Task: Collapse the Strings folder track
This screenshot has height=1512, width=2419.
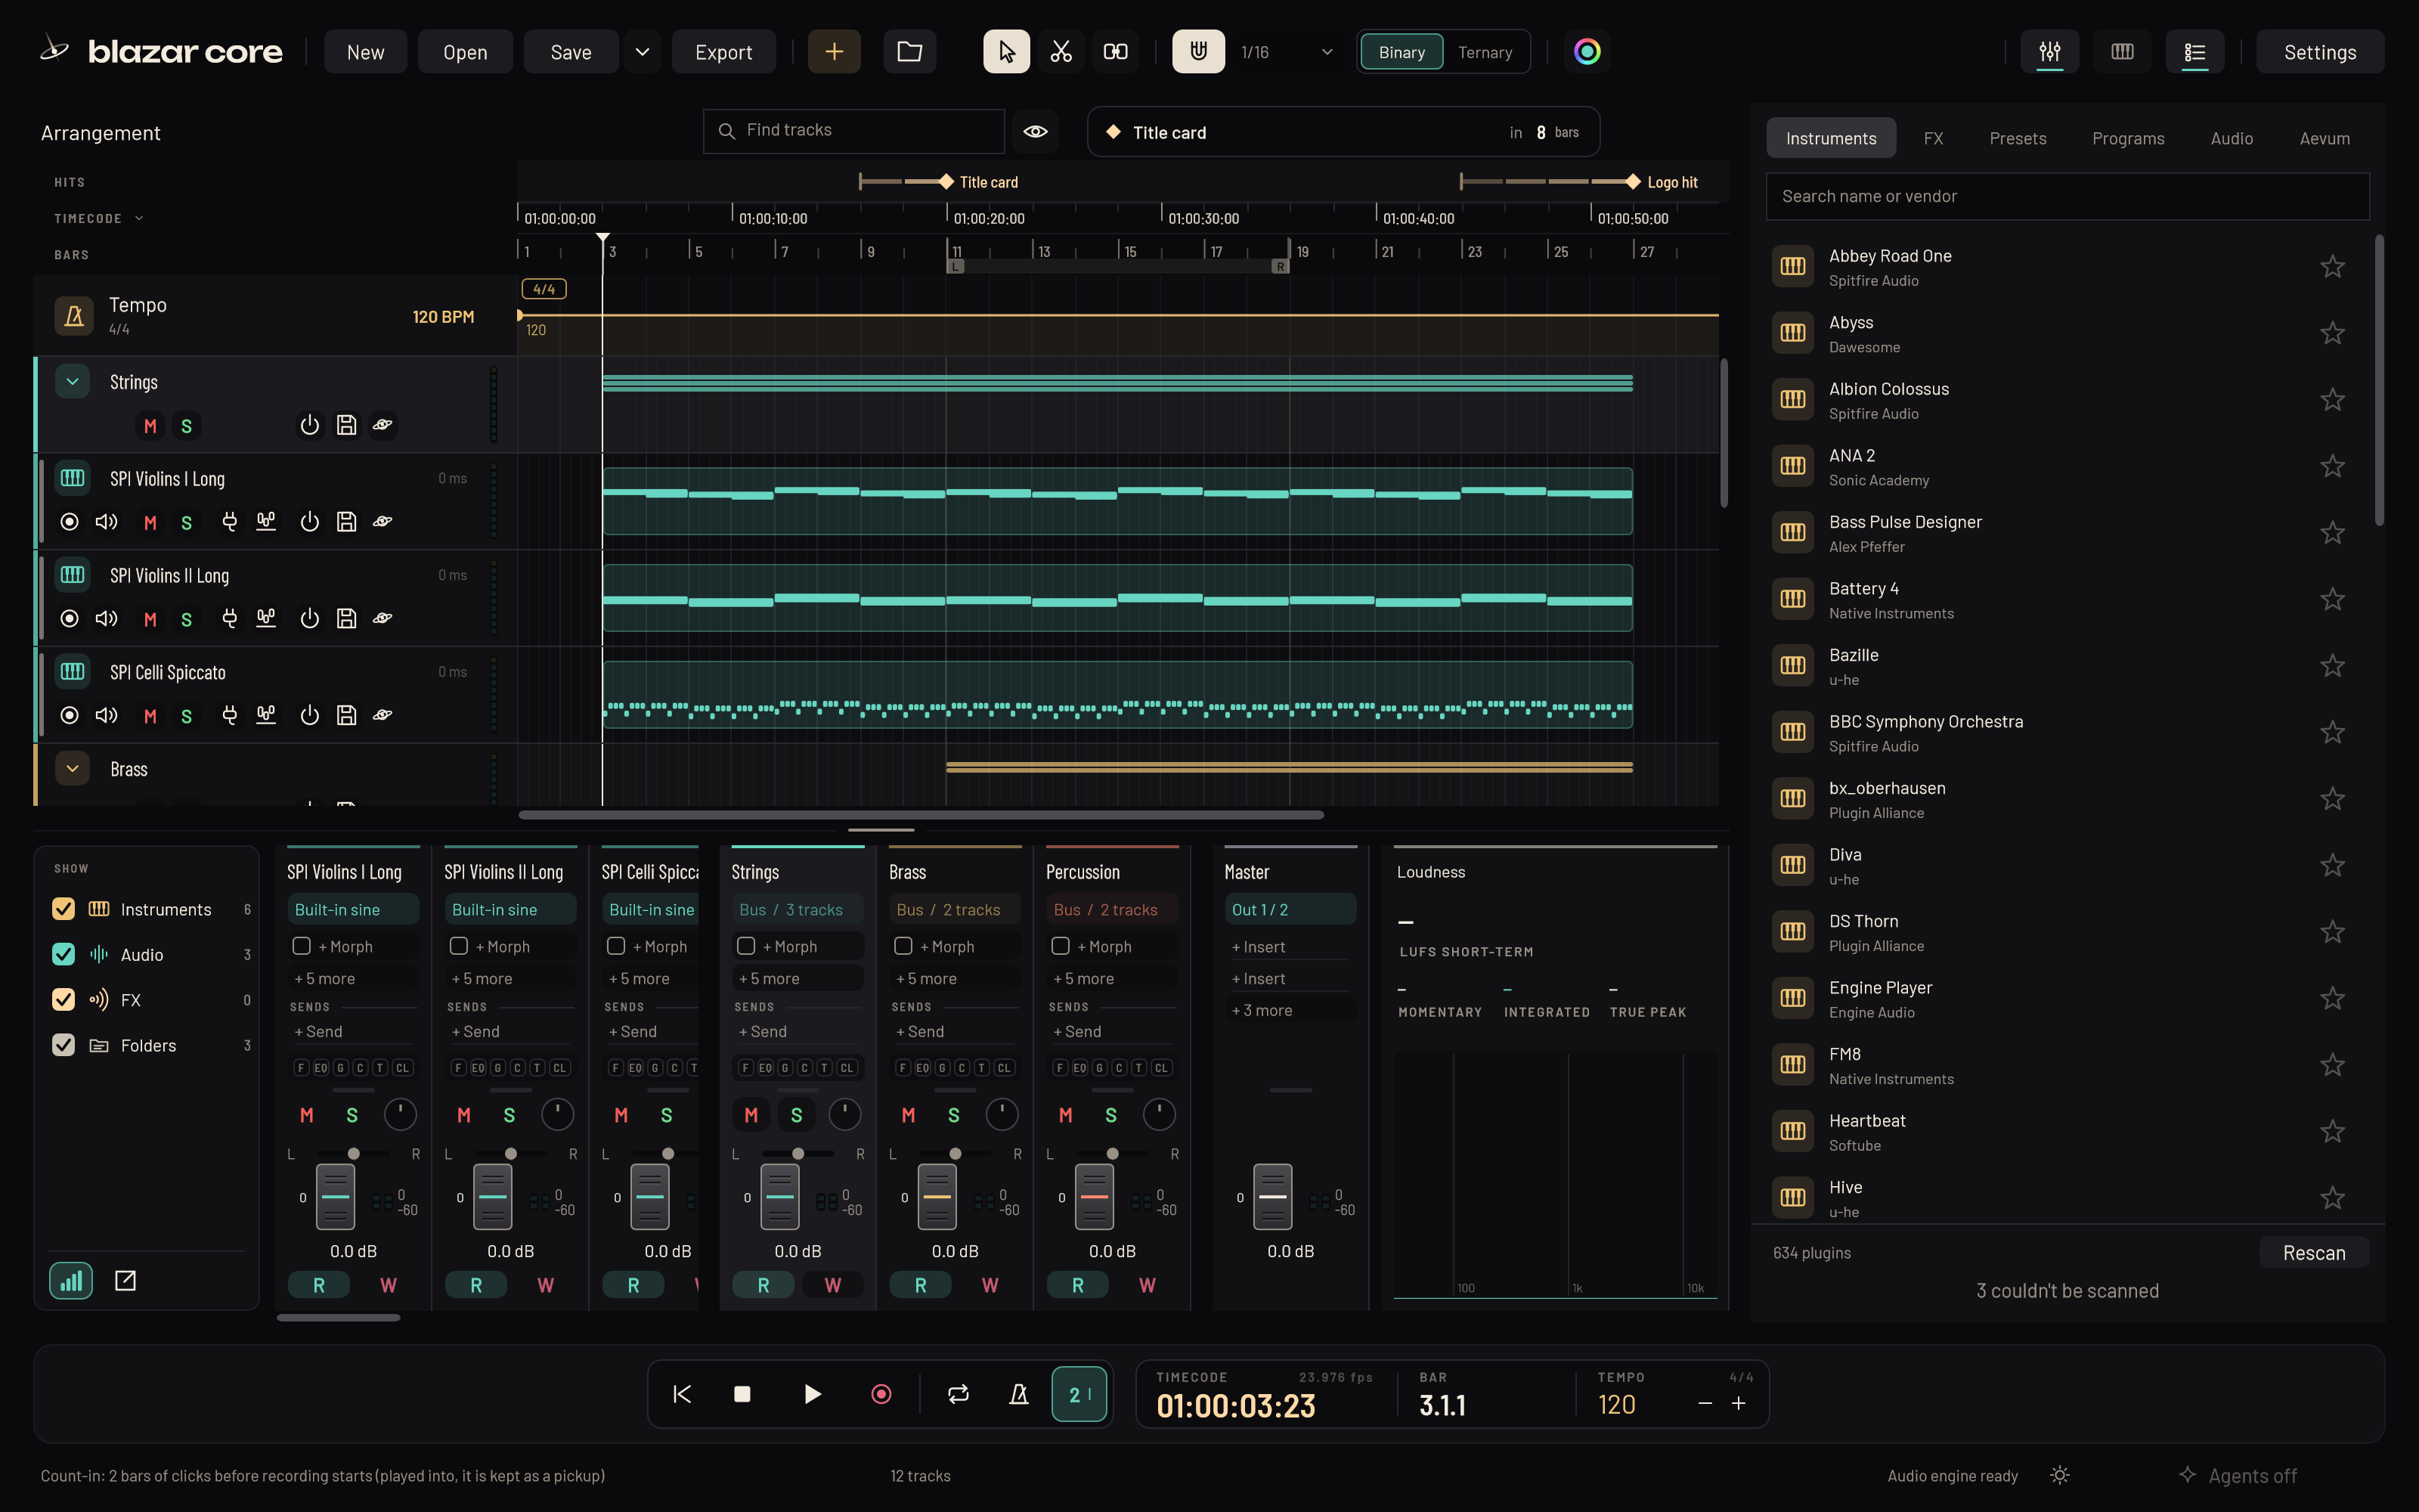Action: click(72, 382)
